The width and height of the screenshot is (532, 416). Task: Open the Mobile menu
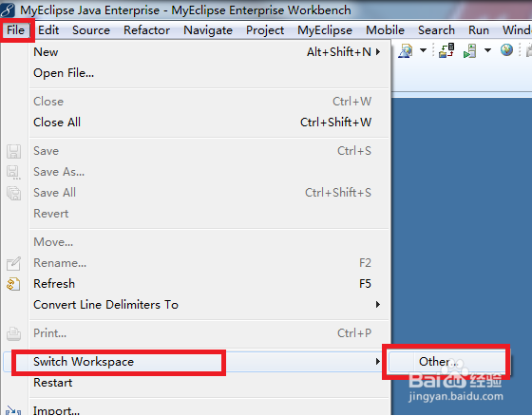[385, 30]
